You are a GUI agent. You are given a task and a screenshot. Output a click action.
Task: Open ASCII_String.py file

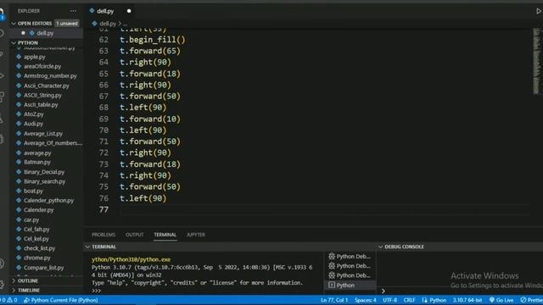pyautogui.click(x=42, y=95)
